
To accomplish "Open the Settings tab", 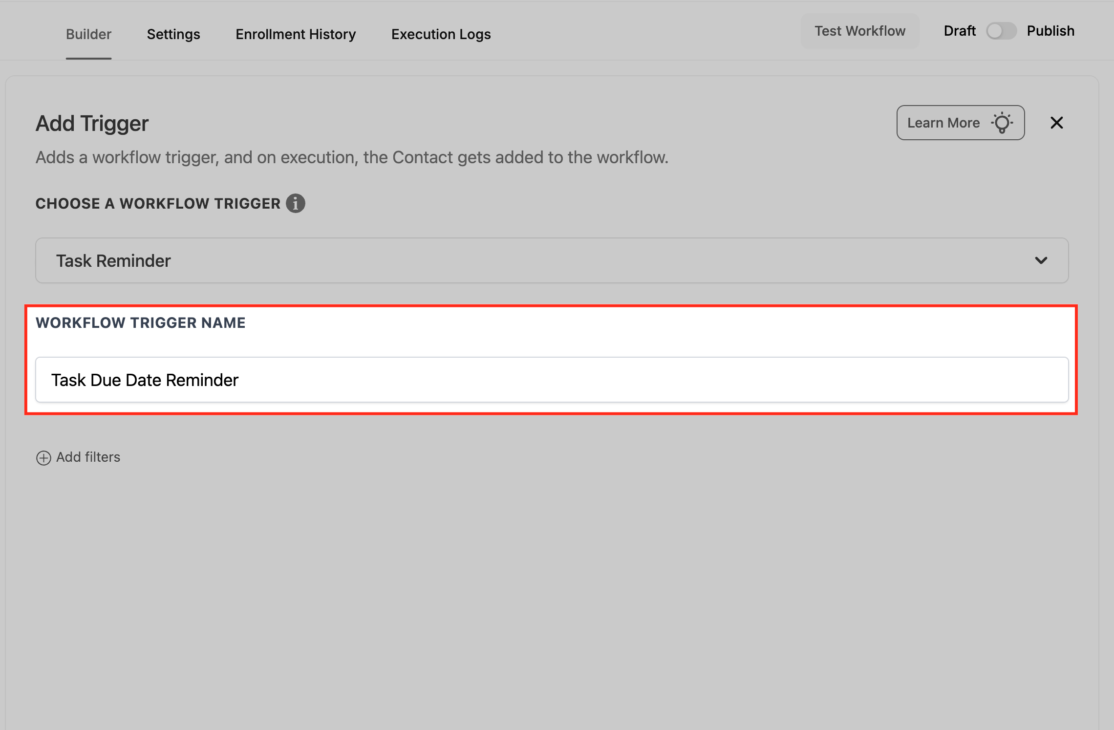I will pyautogui.click(x=173, y=34).
